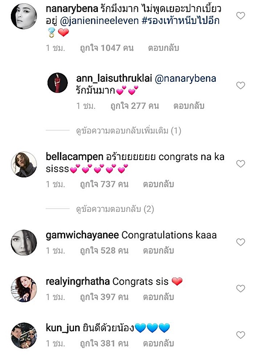
Task: Open kun_jun's profile avatar
Action: (x=23, y=335)
